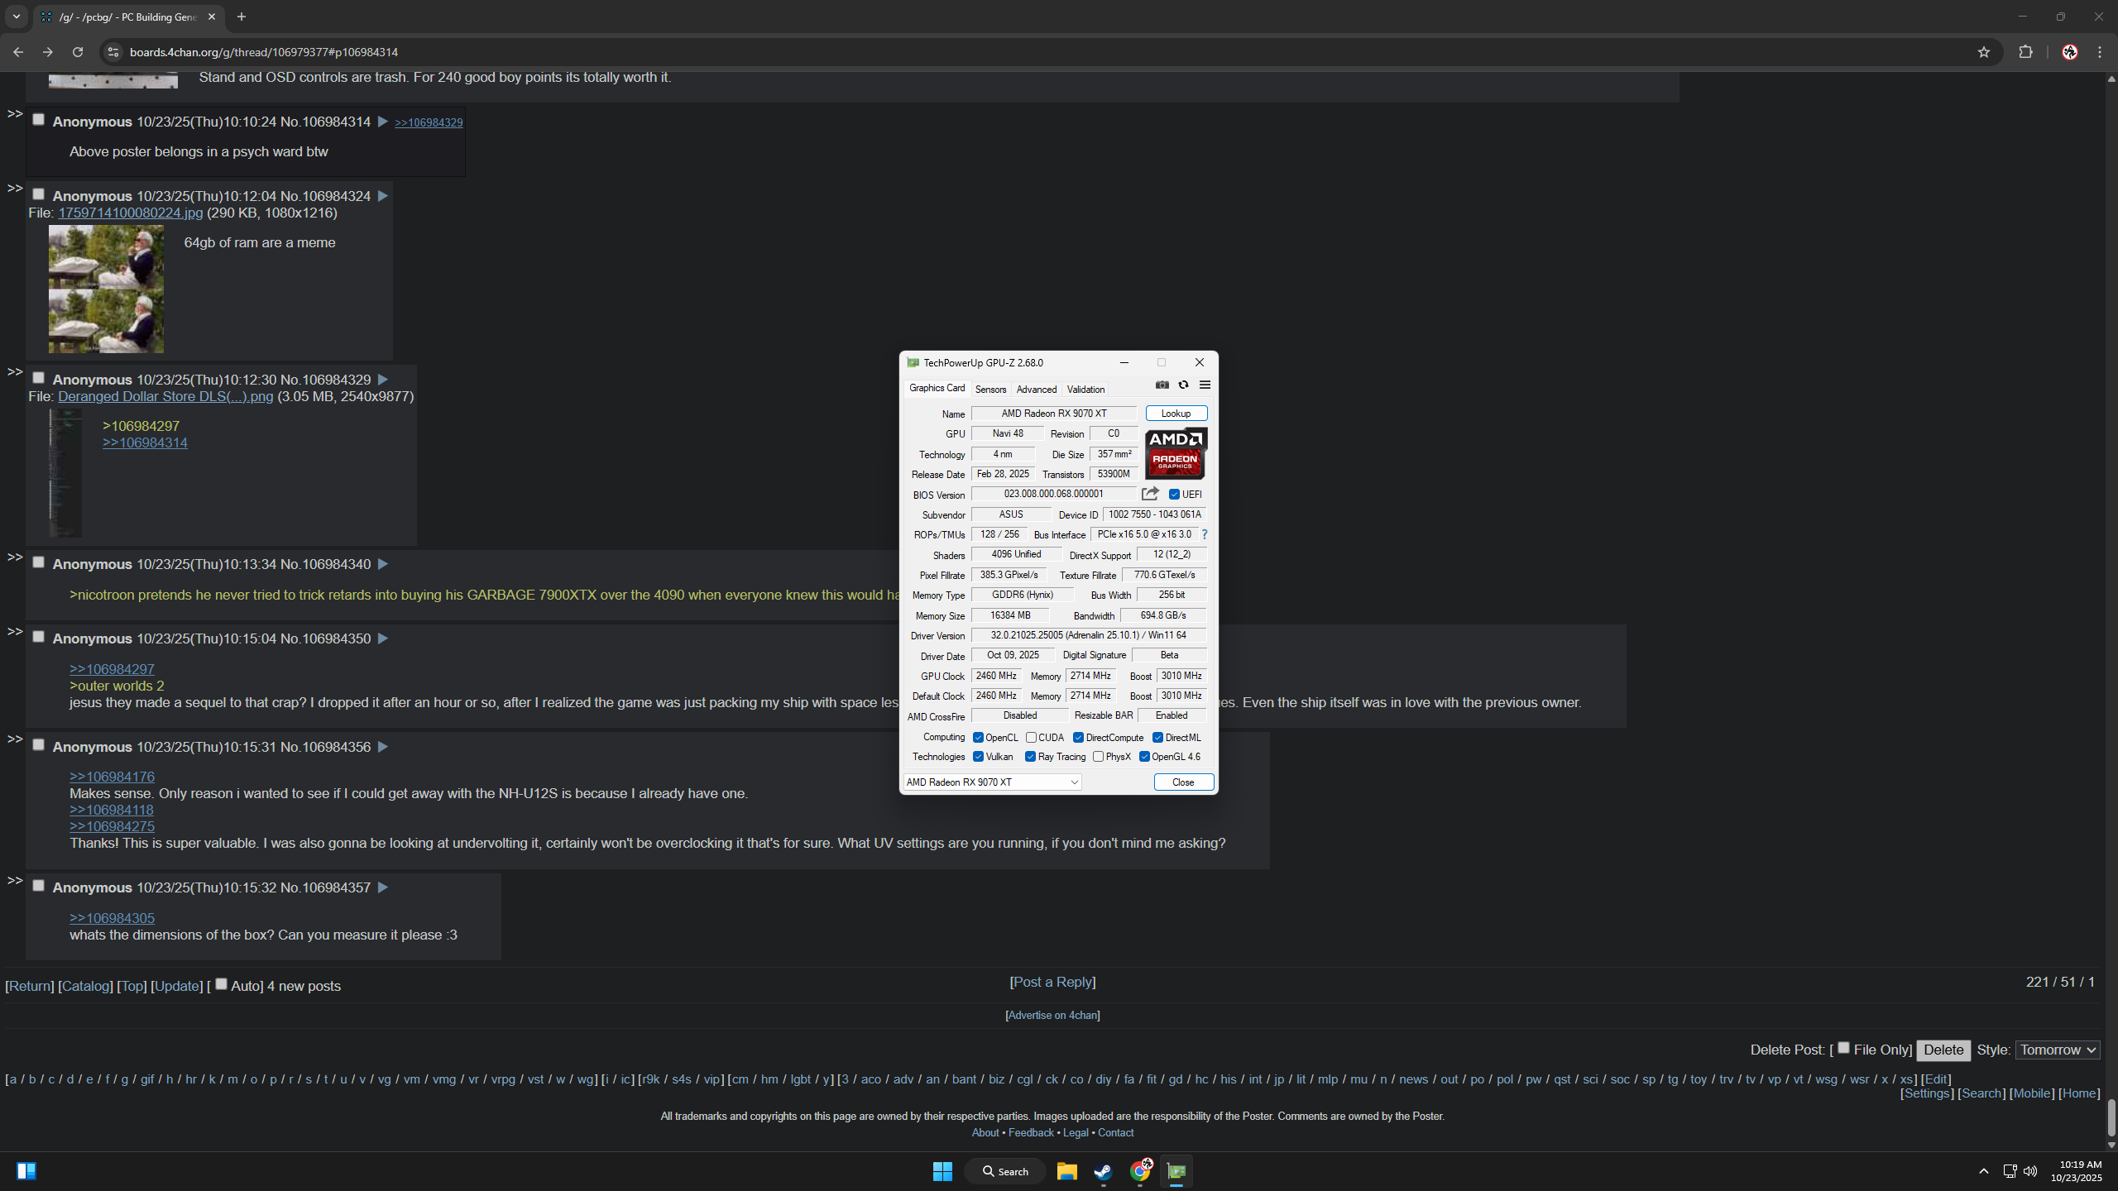Switch to the Sensors tab
2118x1191 pixels.
(x=990, y=389)
